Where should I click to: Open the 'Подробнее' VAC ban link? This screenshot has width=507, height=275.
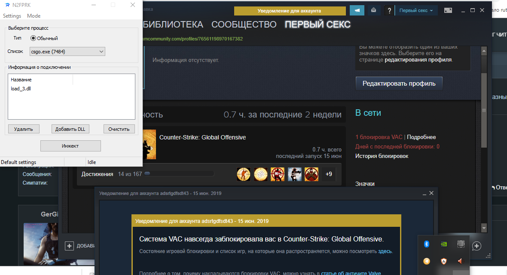(421, 137)
